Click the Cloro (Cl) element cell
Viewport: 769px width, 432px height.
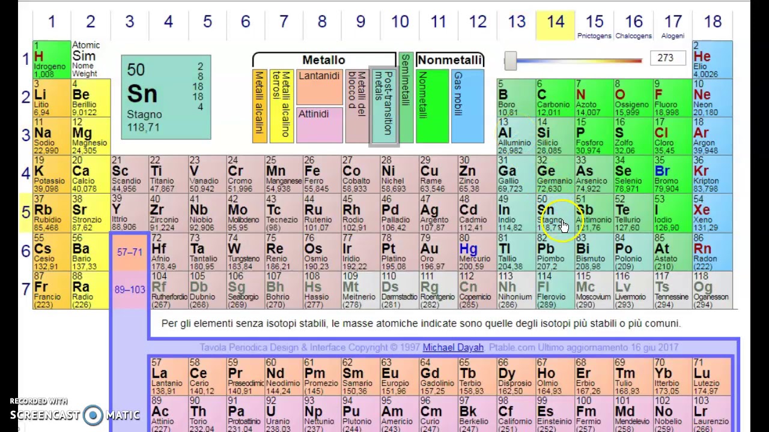pos(672,137)
